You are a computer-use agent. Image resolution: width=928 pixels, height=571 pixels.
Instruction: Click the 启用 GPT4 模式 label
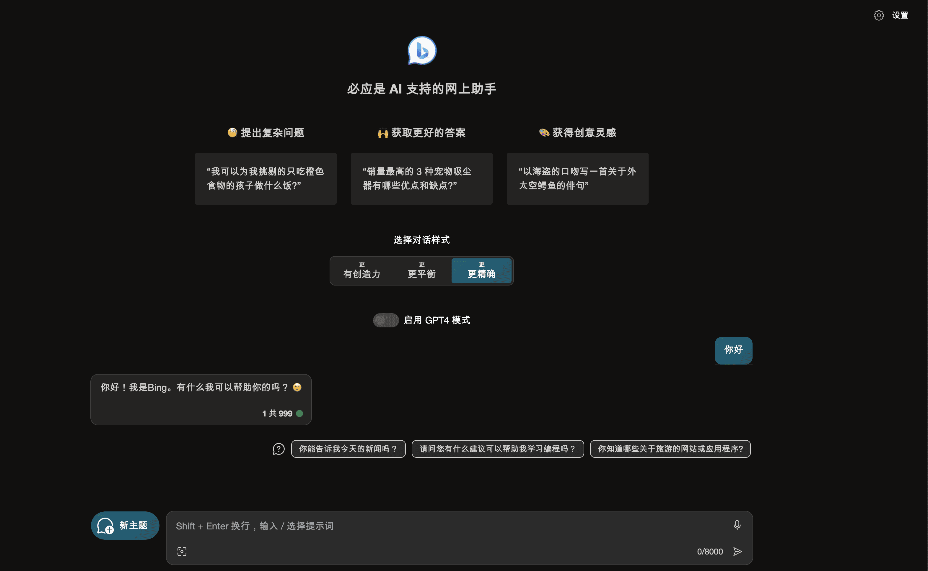[x=437, y=320]
